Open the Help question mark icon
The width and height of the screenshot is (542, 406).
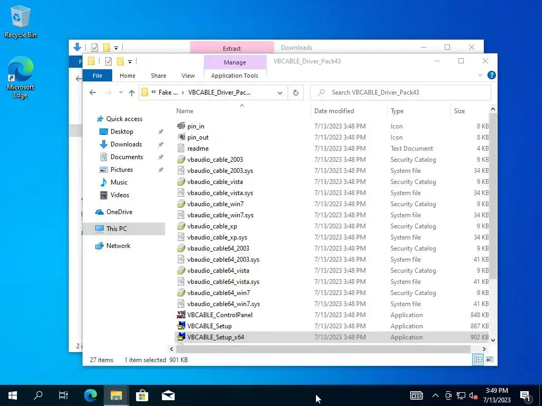(491, 75)
